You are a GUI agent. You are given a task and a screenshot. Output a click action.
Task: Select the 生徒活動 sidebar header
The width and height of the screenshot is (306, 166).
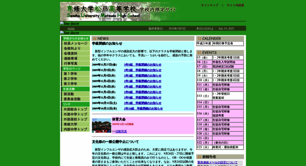click(76, 89)
